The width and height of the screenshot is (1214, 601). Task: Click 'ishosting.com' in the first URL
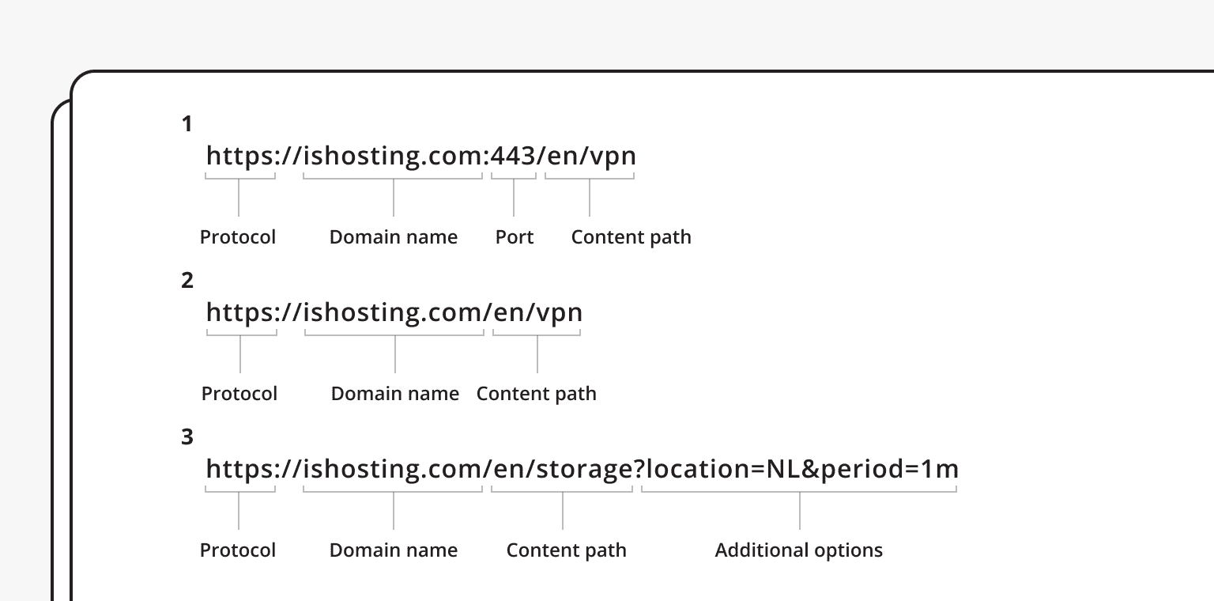[393, 156]
